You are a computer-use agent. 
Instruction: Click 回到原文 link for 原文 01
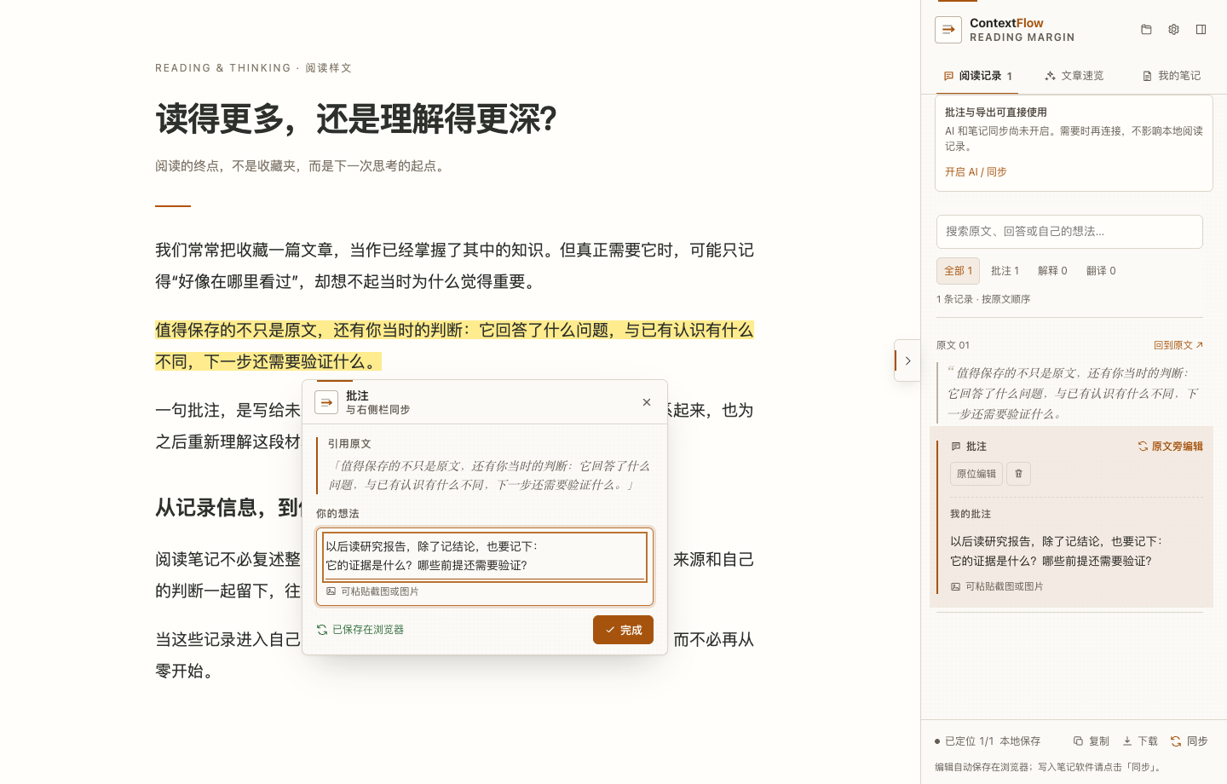1178,345
